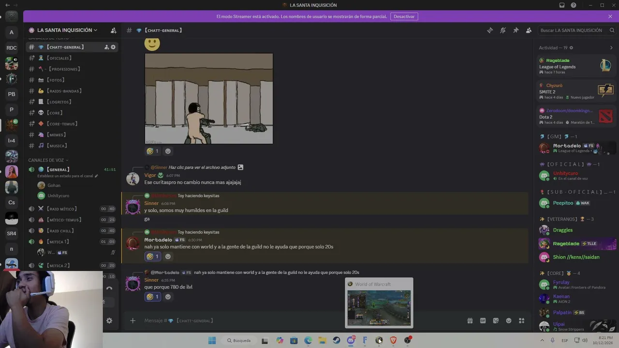Open the gift Nitro icon
619x348 pixels.
[x=470, y=320]
